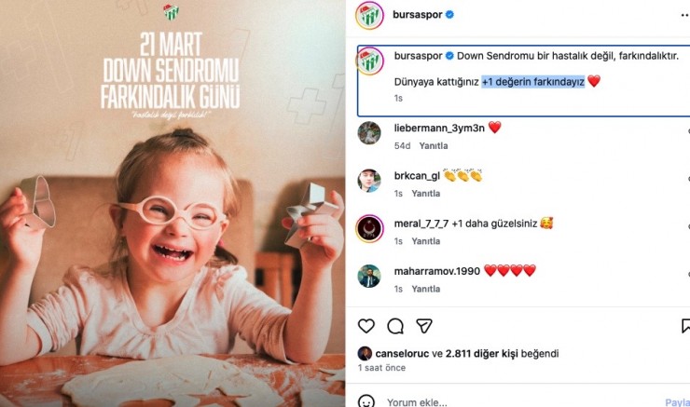Open liebermann_3ym3n's profile picture
Image resolution: width=690 pixels, height=407 pixels.
[x=369, y=132]
